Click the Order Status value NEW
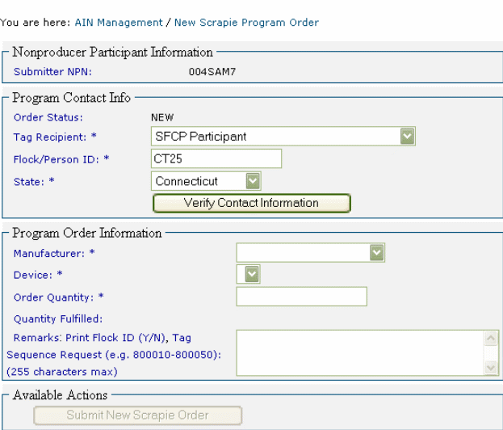The image size is (503, 430). [x=162, y=117]
